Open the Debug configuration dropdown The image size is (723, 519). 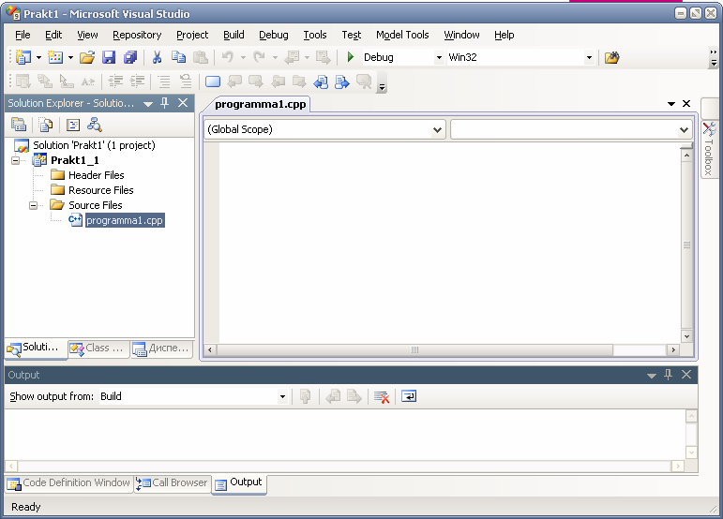tap(439, 57)
